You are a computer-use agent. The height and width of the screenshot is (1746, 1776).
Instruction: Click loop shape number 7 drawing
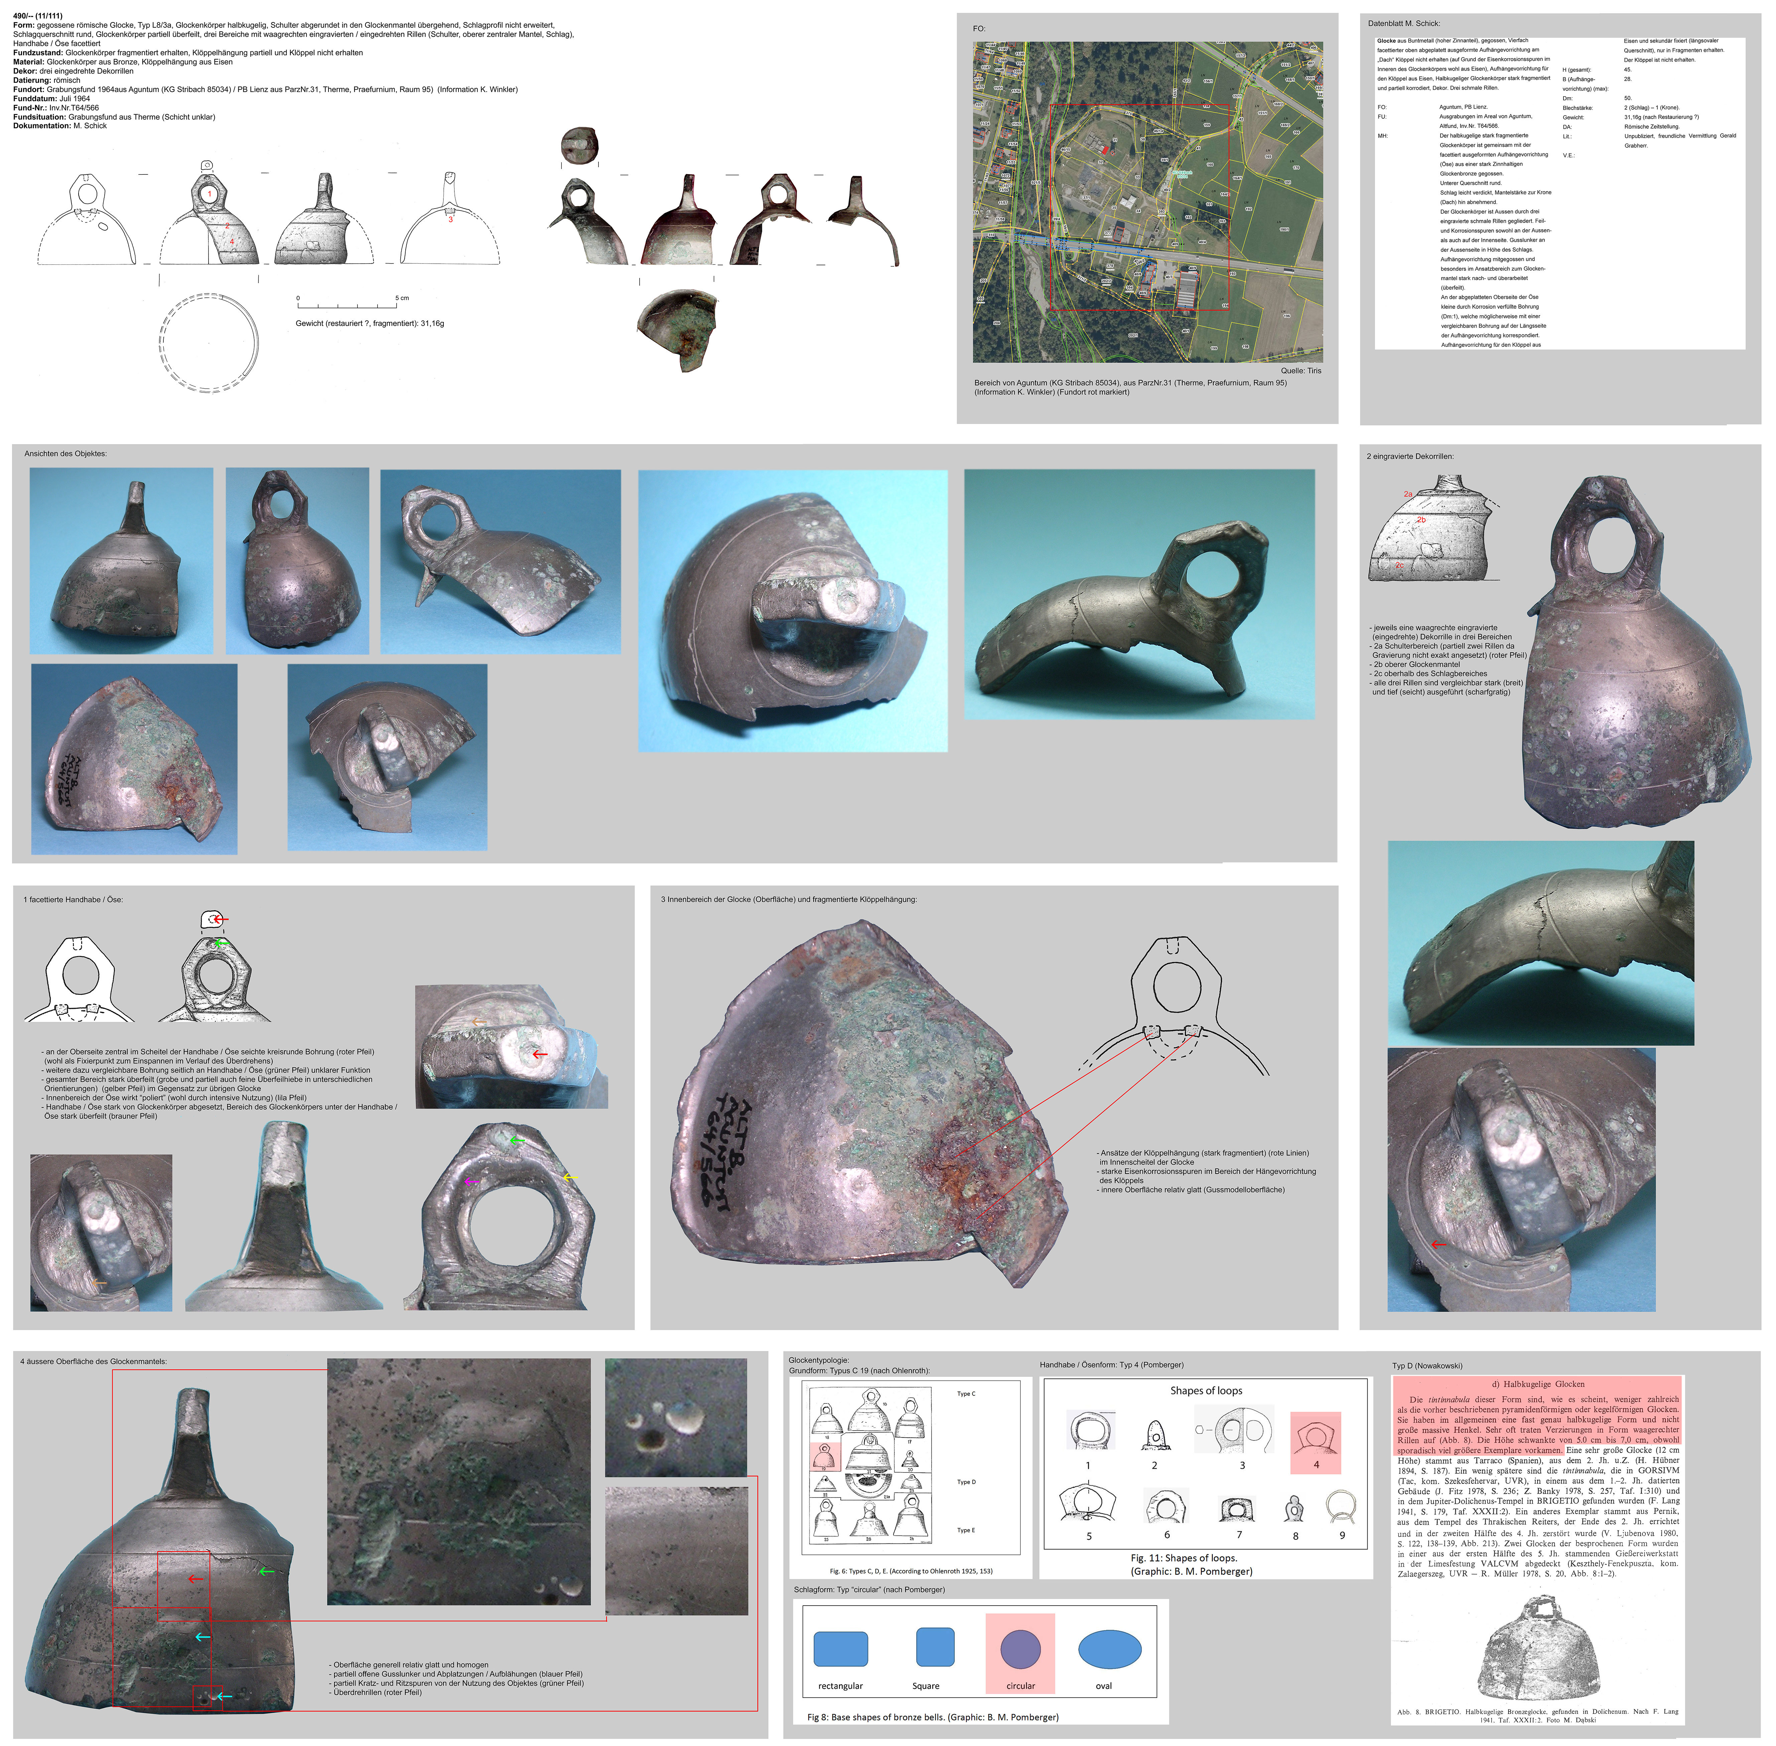point(1238,1508)
